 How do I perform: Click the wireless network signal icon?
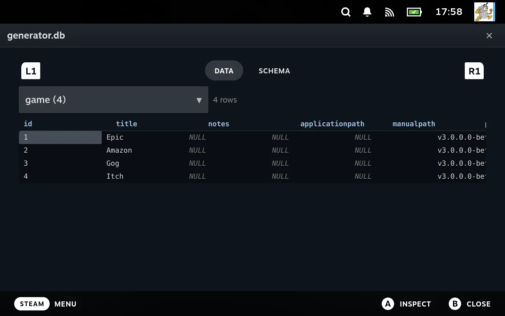pos(389,12)
